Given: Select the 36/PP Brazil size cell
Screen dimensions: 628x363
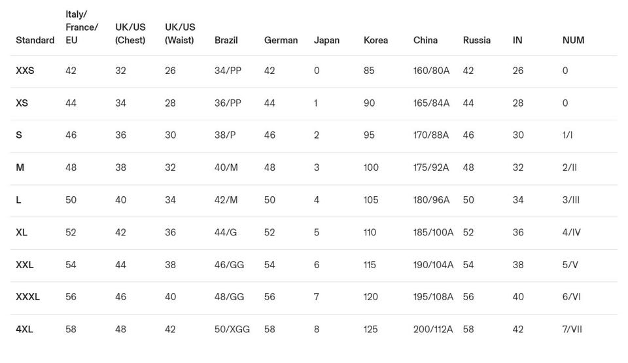Looking at the screenshot, I should [228, 103].
